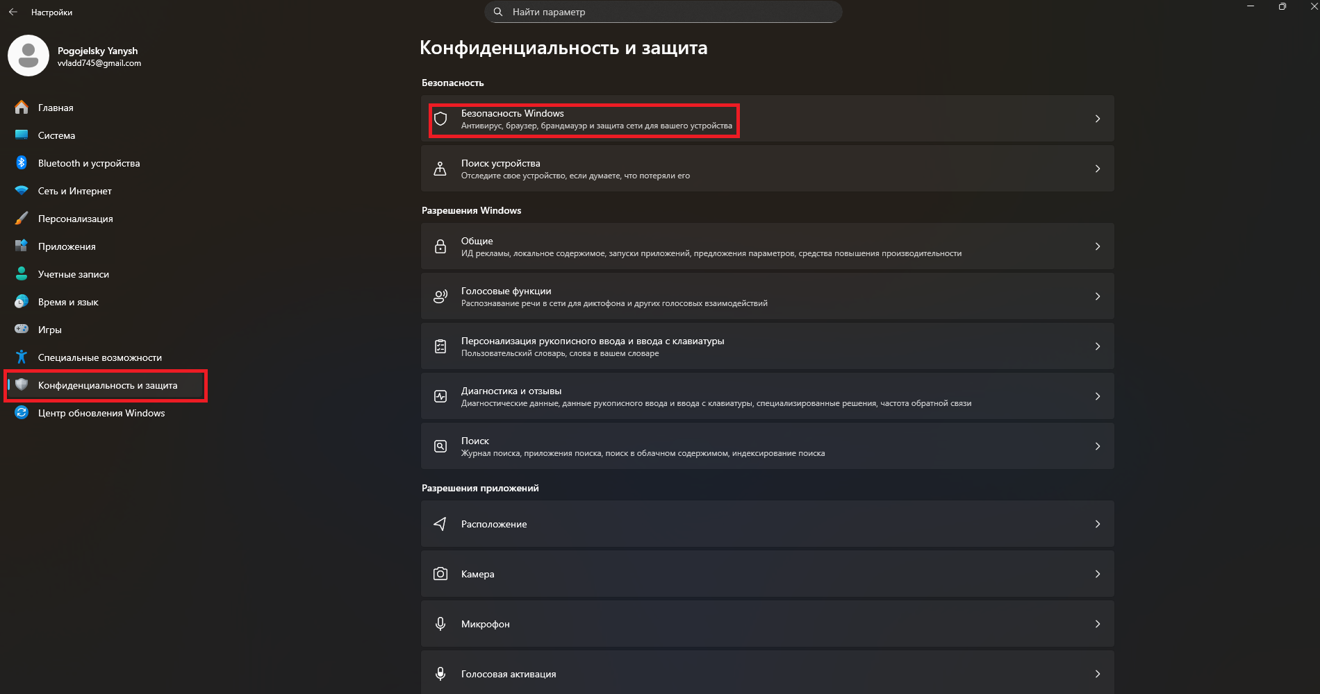Expand Поиск устройства via its chevron

click(x=1098, y=169)
